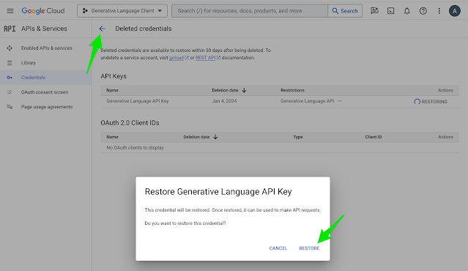Click the API Keys section heading
The height and width of the screenshot is (271, 468).
114,76
